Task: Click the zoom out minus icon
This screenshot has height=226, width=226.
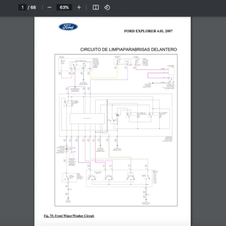Action: [x=49, y=7]
